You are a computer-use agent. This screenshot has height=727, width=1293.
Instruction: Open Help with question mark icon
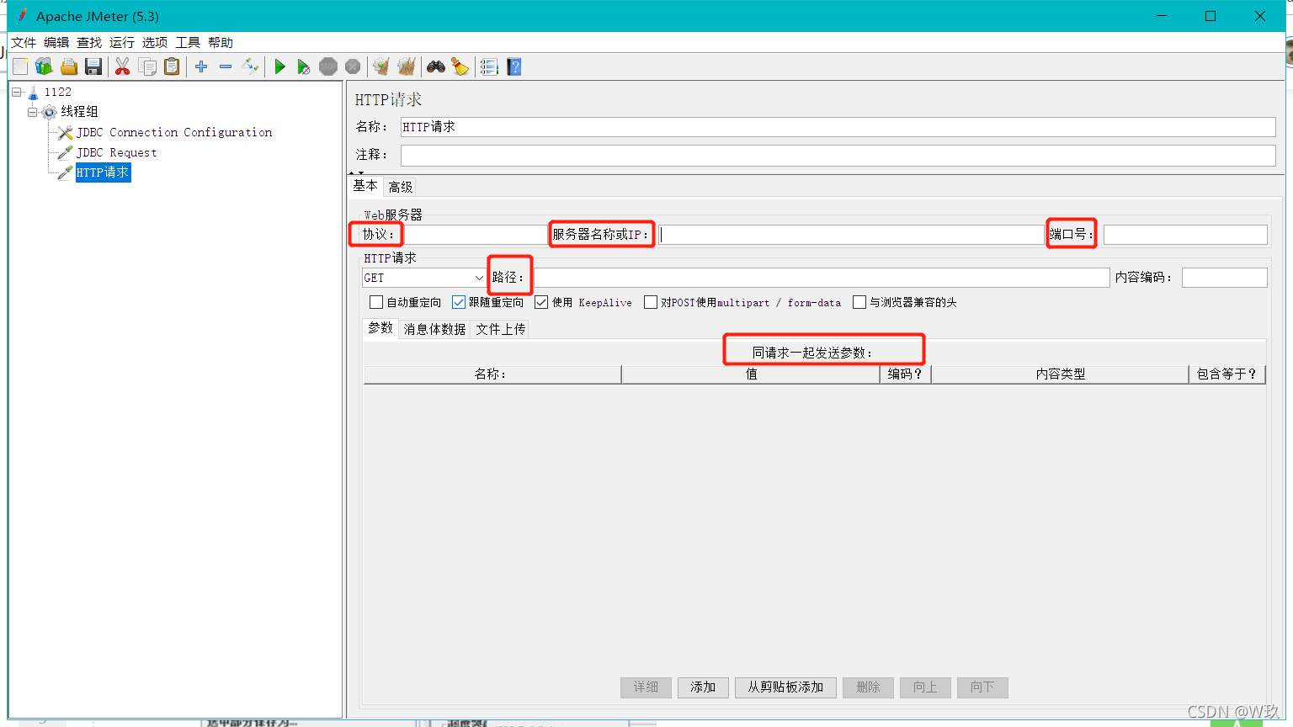pyautogui.click(x=514, y=66)
